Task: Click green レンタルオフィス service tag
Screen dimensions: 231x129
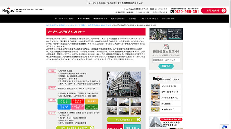Action: coord(64,101)
